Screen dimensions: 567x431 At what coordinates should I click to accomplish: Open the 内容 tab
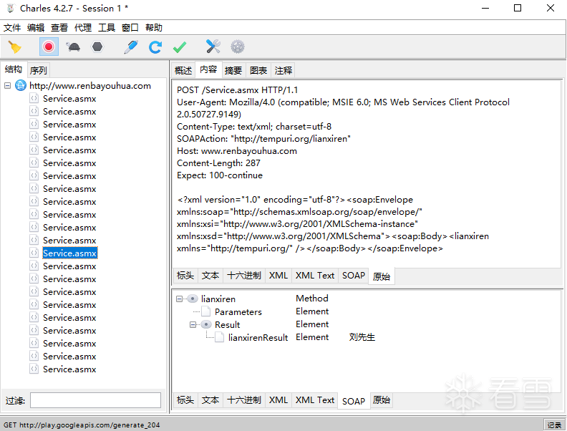(x=208, y=69)
